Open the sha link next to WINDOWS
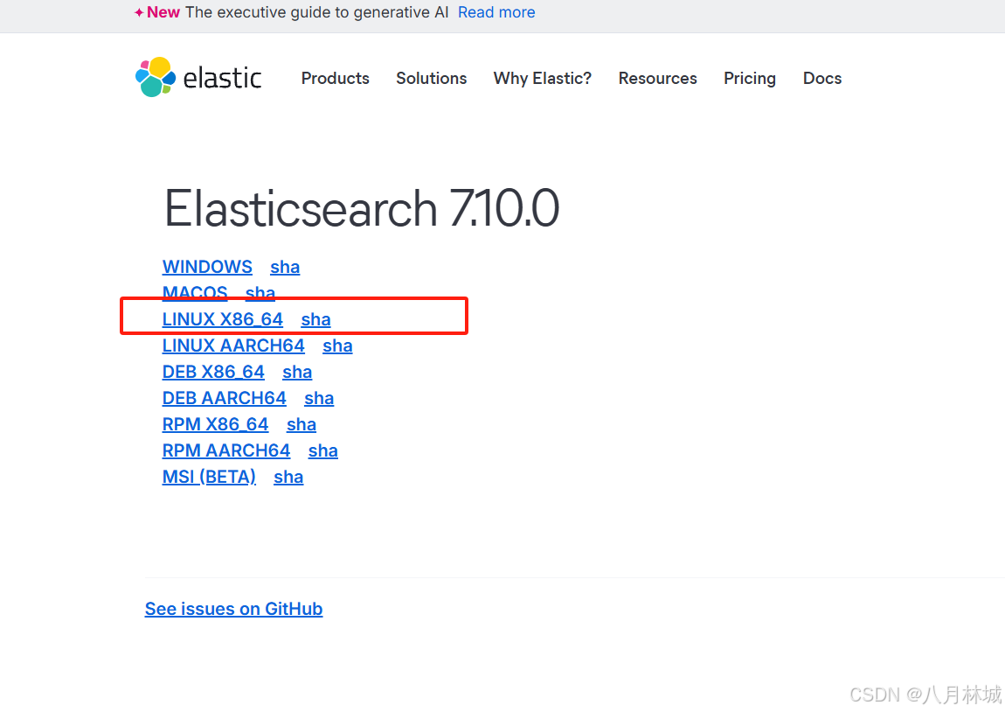 click(x=285, y=267)
